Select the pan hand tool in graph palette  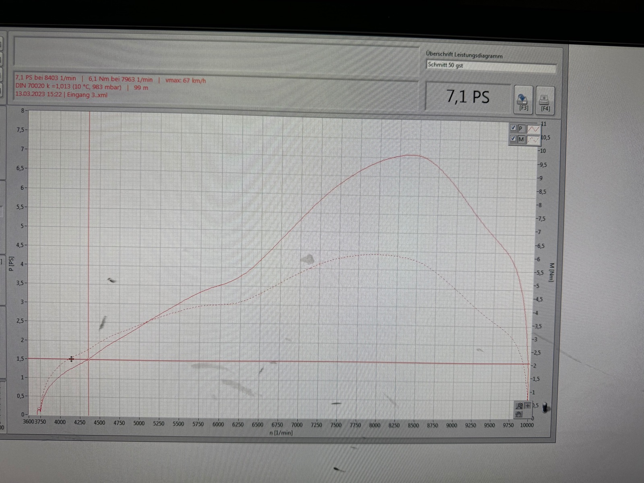[519, 414]
